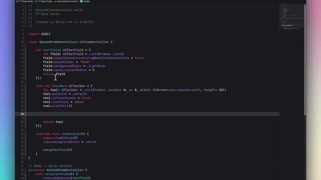Click 'field.placeholder = "Name"' line
The height and width of the screenshot is (180, 321).
tap(67, 62)
